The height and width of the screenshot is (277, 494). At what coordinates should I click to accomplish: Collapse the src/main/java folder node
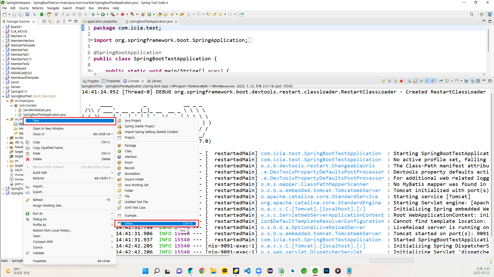pos(7,101)
